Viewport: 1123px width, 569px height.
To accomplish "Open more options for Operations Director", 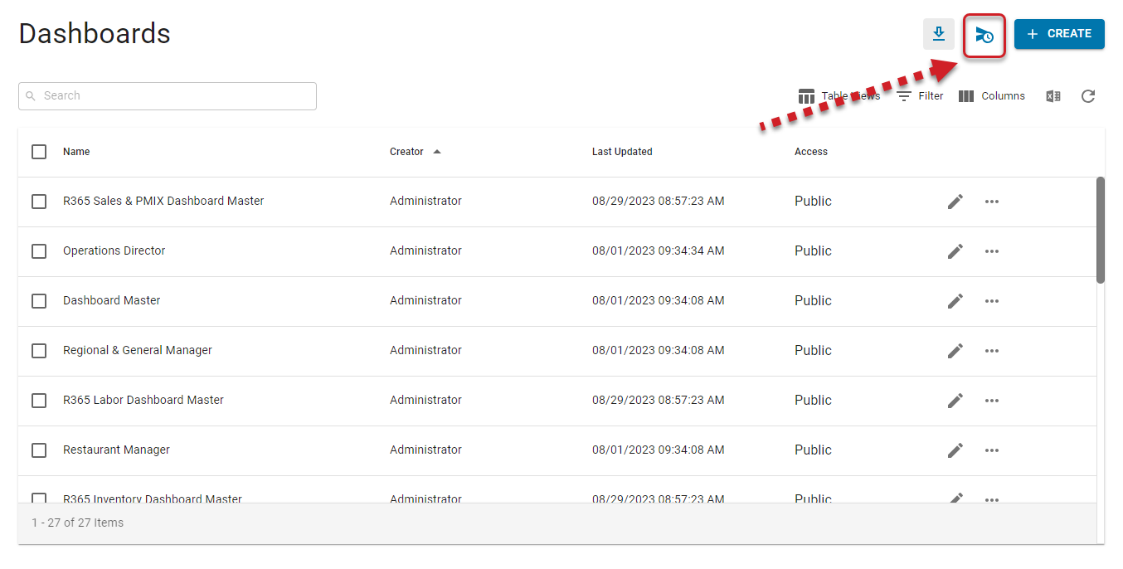I will pos(992,251).
